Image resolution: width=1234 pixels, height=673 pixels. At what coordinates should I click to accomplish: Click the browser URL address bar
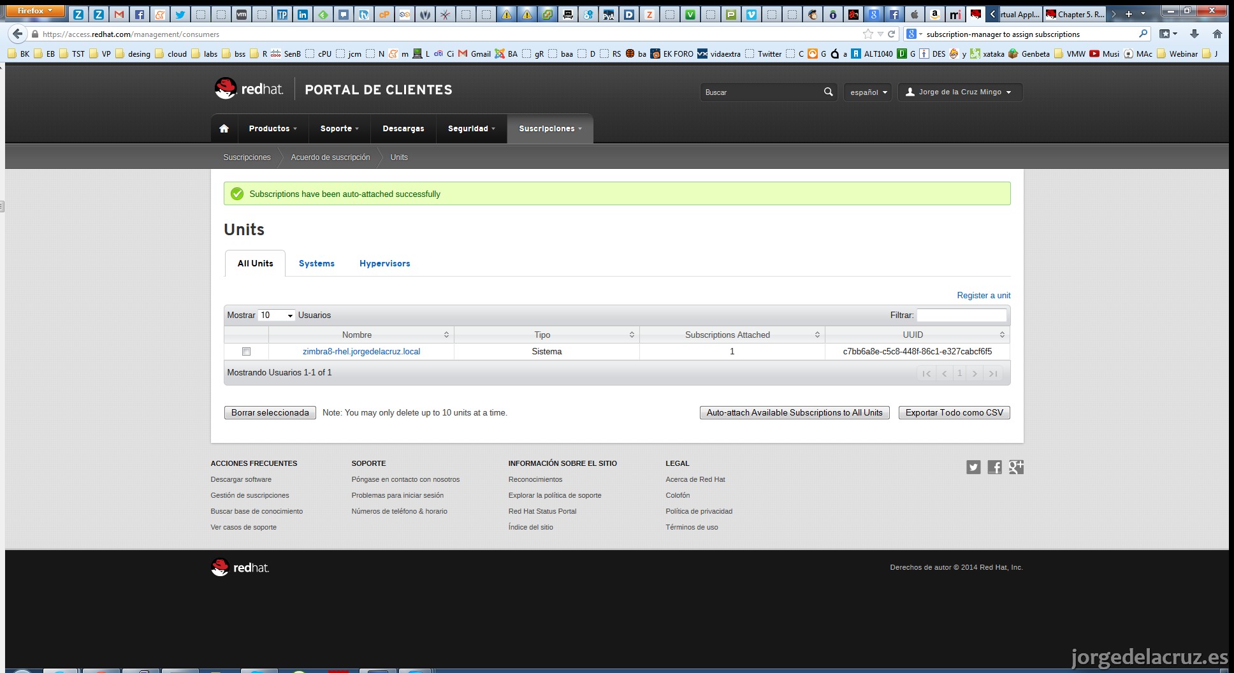tap(446, 34)
